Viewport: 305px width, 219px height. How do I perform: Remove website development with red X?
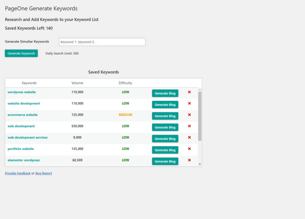[189, 103]
